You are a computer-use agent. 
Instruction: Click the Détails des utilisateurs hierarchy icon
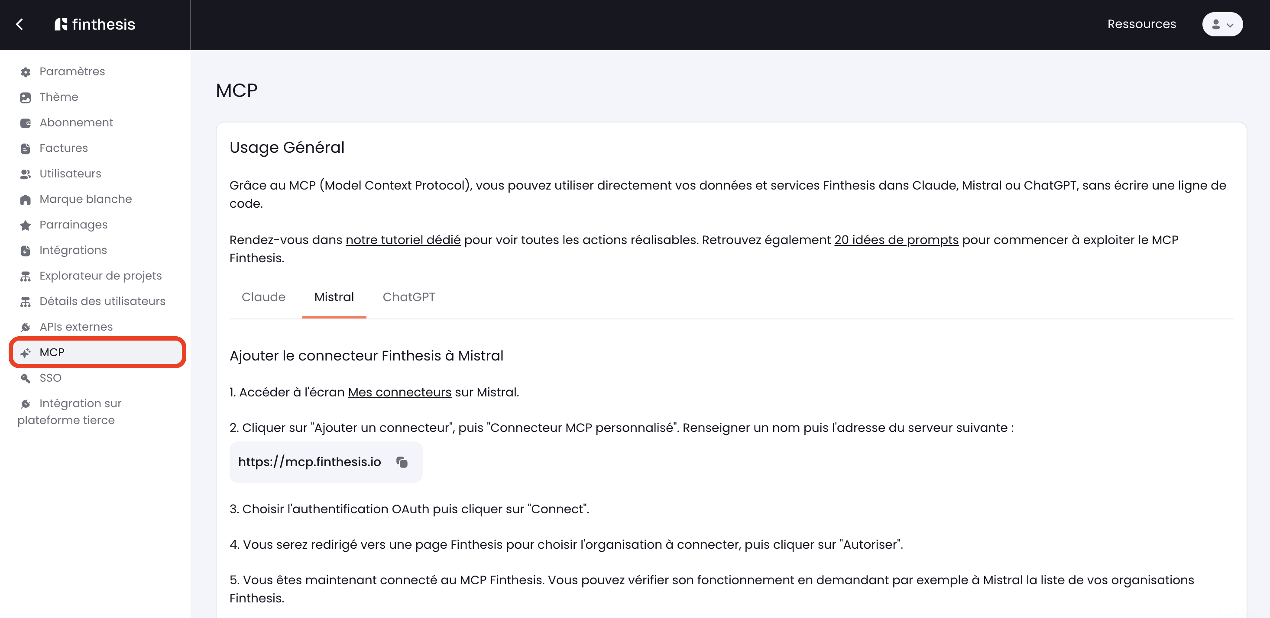click(26, 302)
